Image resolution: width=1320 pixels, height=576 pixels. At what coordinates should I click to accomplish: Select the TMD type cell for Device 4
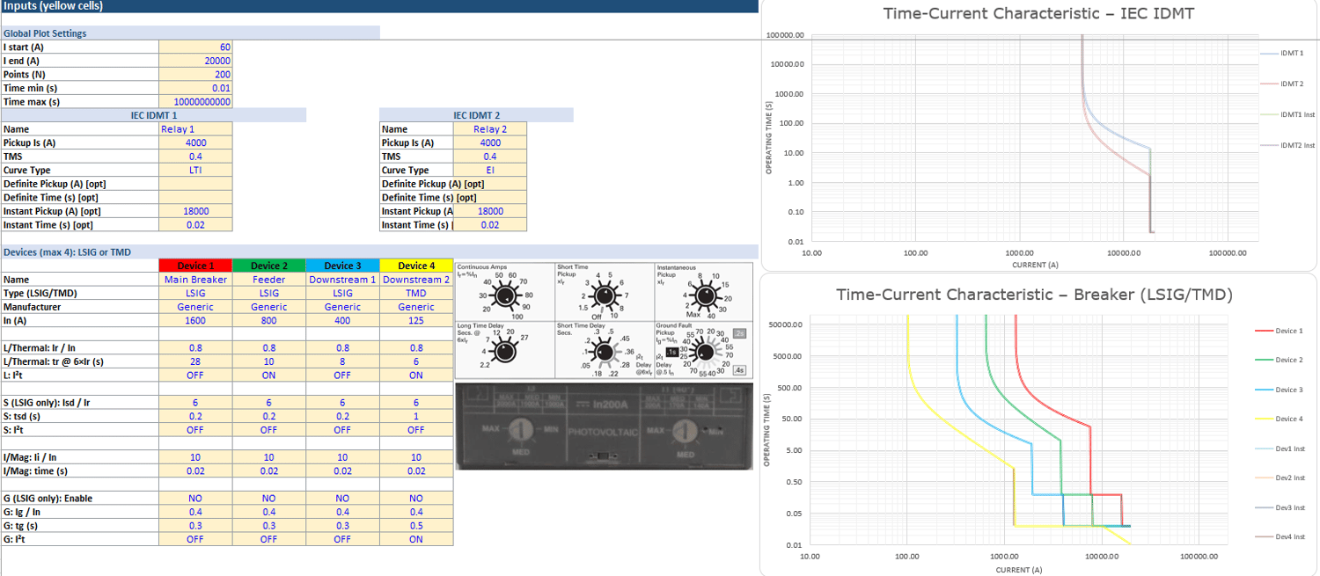coord(416,293)
